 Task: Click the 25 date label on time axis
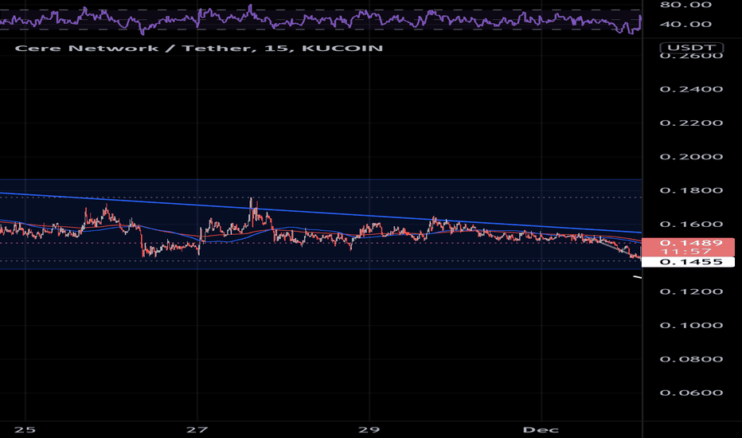tap(25, 430)
